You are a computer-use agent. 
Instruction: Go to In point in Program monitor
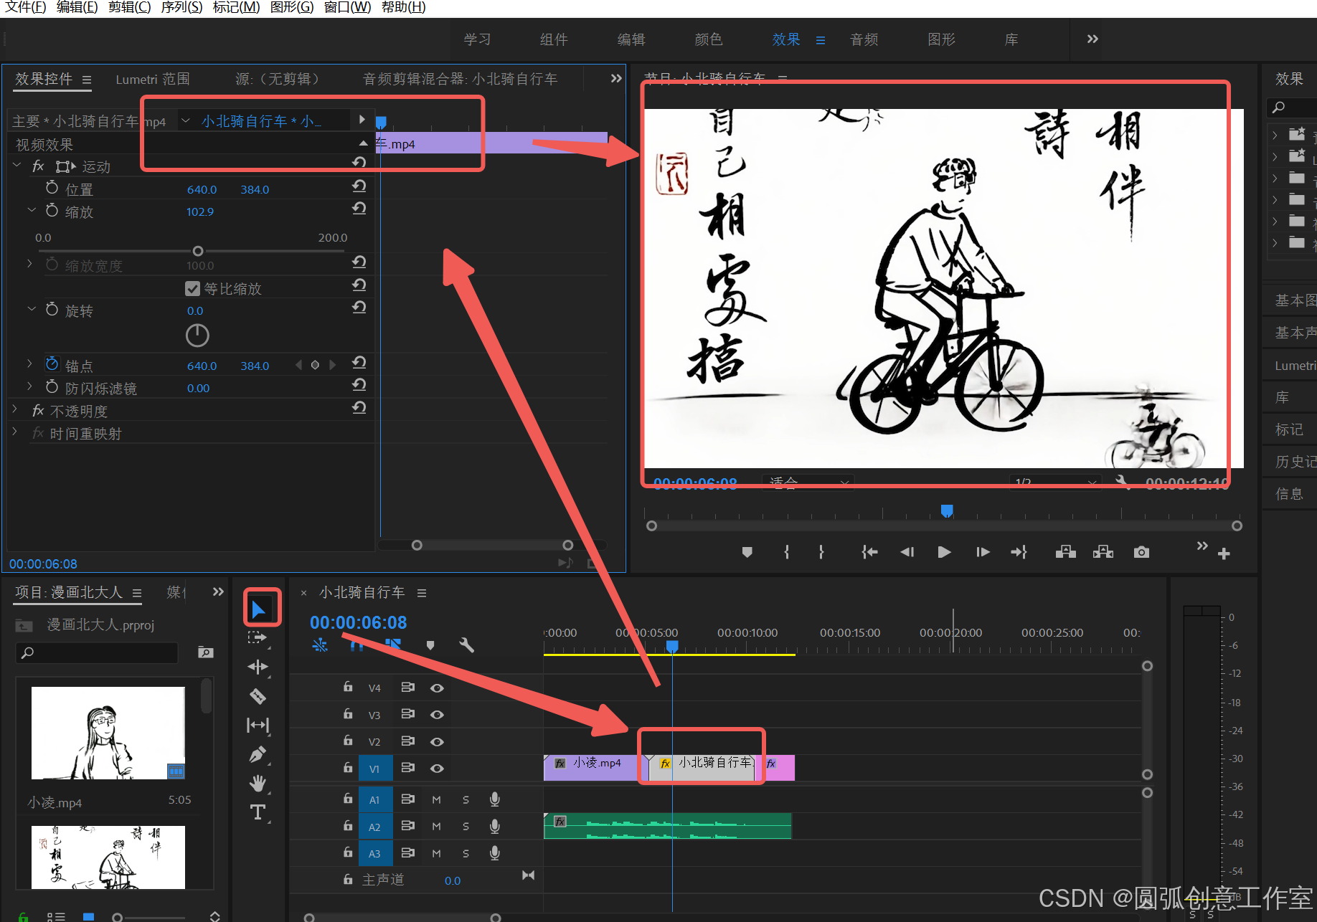coord(869,552)
